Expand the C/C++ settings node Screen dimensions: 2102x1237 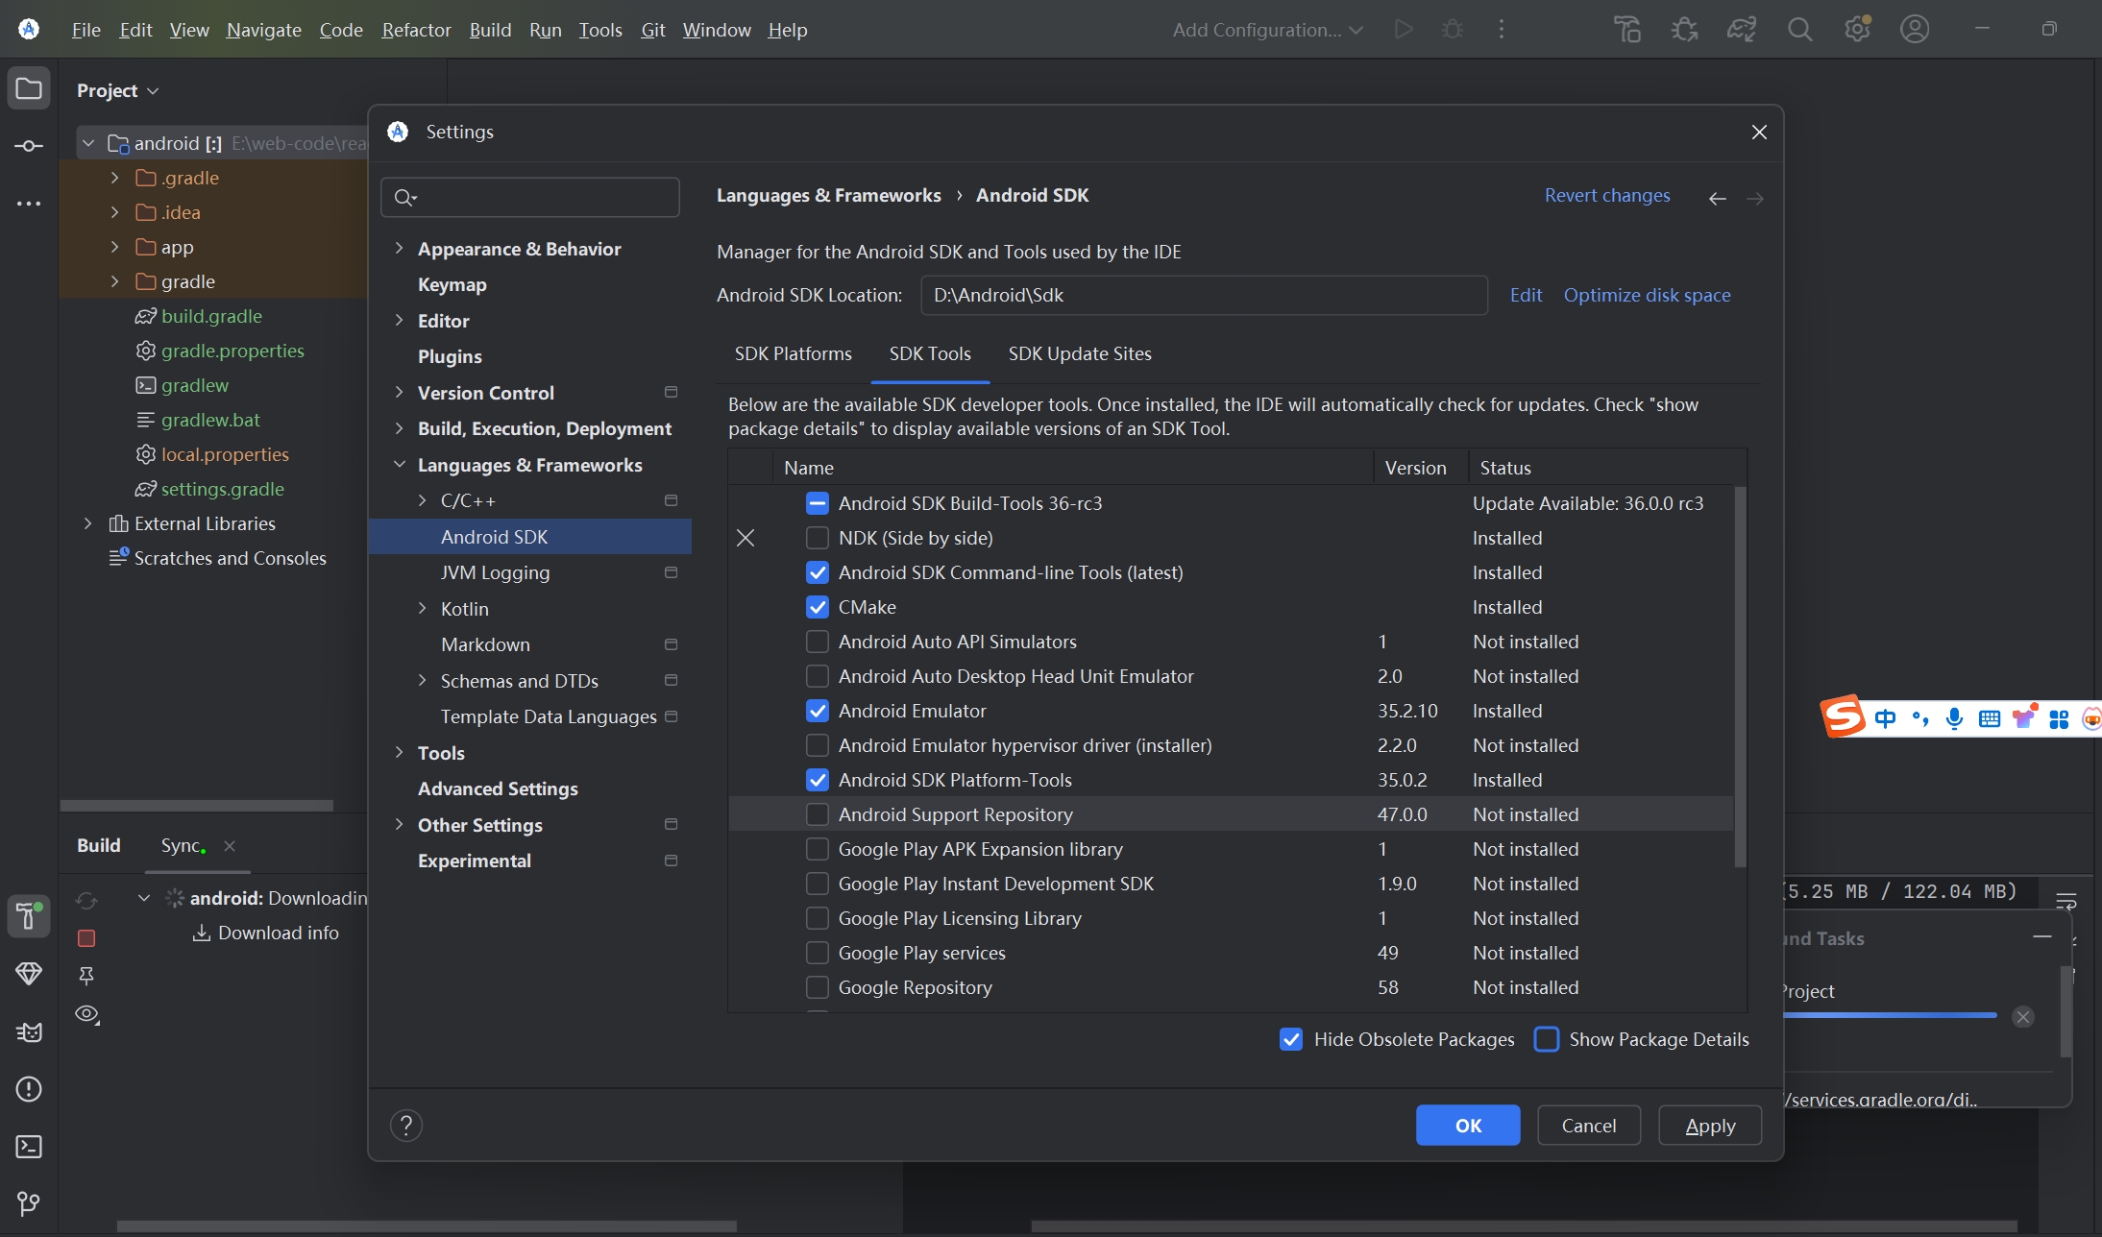coord(423,500)
